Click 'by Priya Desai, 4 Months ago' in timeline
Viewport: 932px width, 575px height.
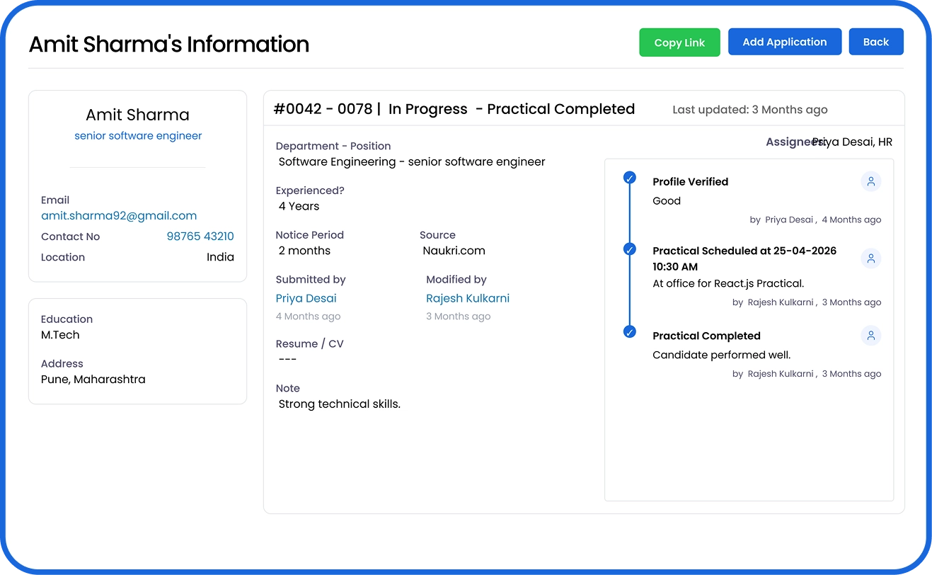(815, 220)
